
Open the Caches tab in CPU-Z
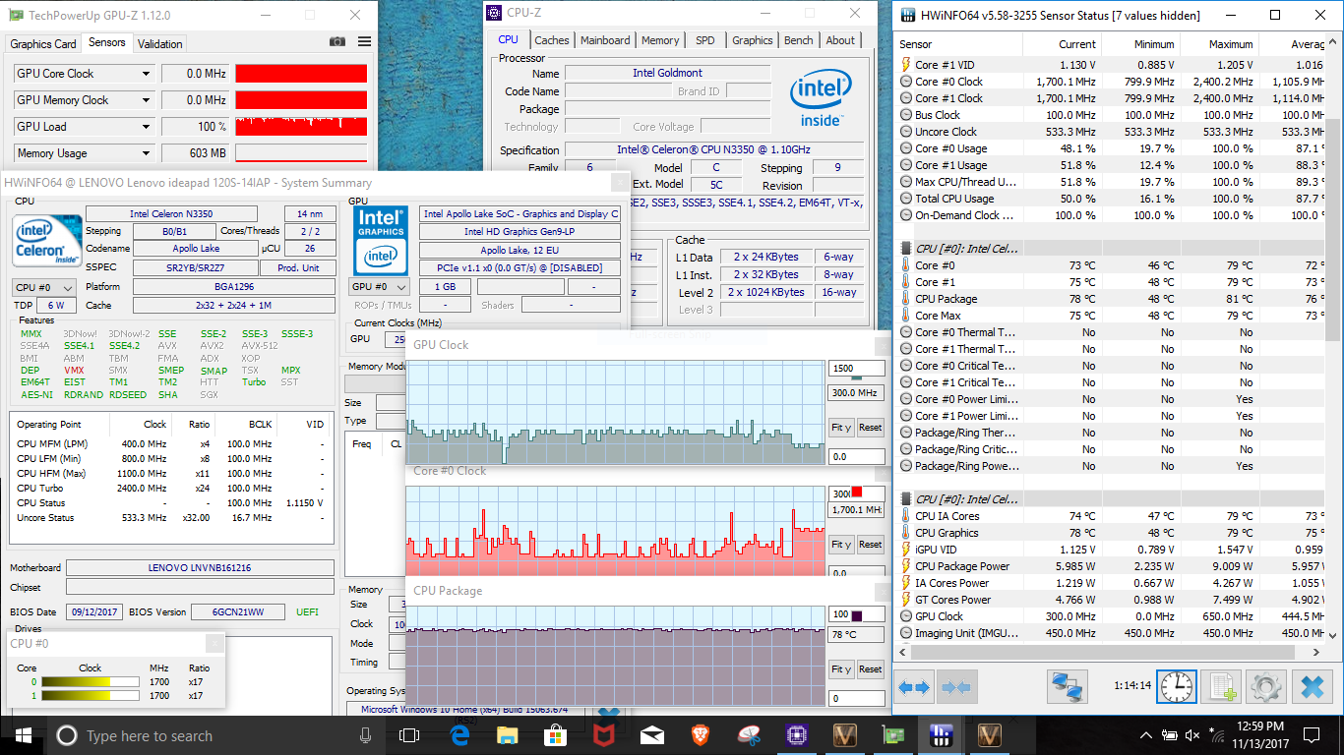(552, 40)
